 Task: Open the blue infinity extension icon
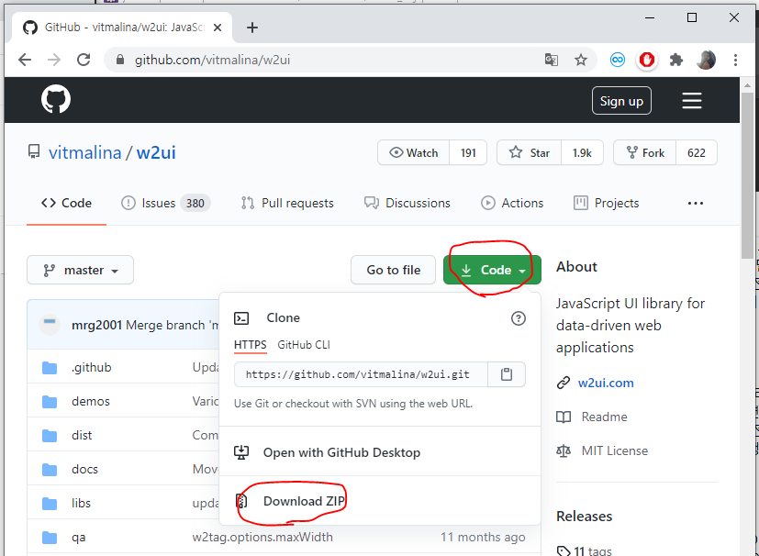(x=618, y=60)
